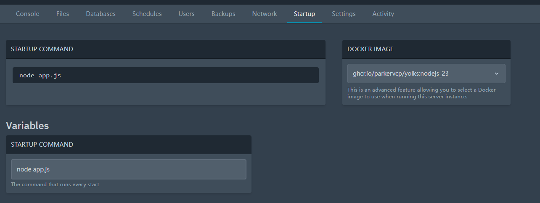Screen dimensions: 540x203
Task: Click the top Startup Command panel header
Action: [42, 49]
